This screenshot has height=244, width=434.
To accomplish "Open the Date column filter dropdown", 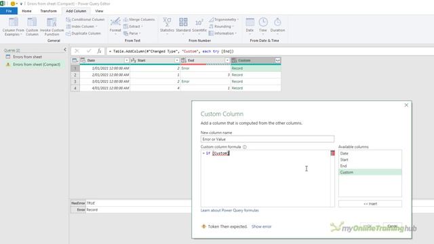I will 127,60.
